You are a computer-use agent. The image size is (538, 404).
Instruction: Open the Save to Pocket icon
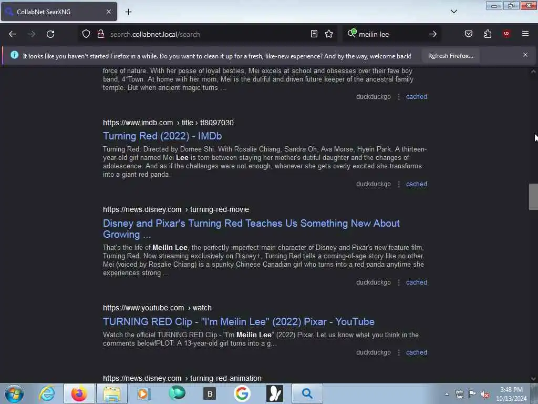click(469, 34)
